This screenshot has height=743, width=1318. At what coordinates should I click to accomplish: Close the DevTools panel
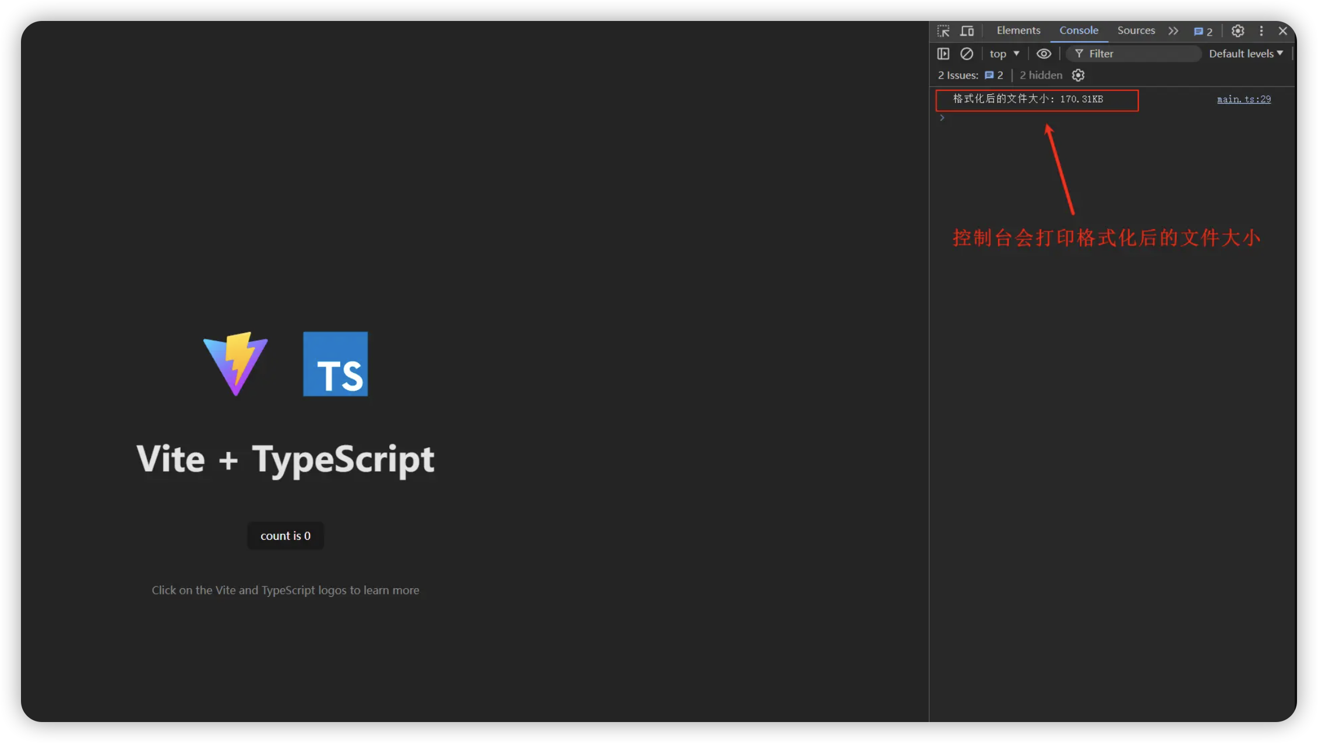1282,31
